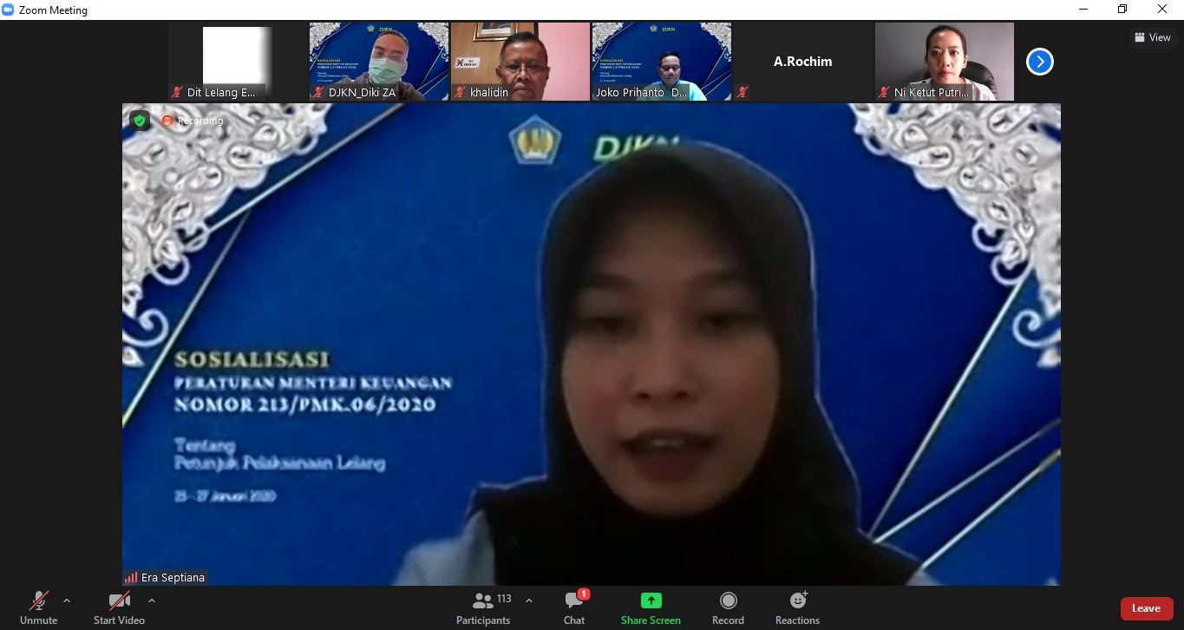Open the Participants panel
The width and height of the screenshot is (1184, 630).
[x=483, y=607]
